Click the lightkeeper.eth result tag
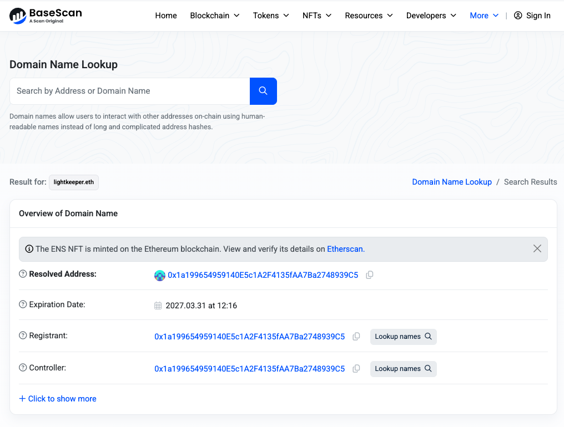 [x=74, y=182]
